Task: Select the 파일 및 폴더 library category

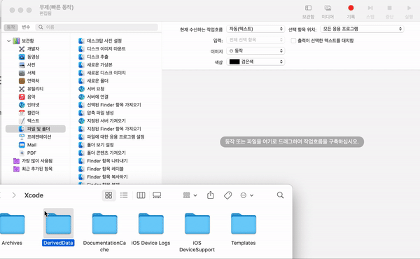Action: pyautogui.click(x=36, y=129)
